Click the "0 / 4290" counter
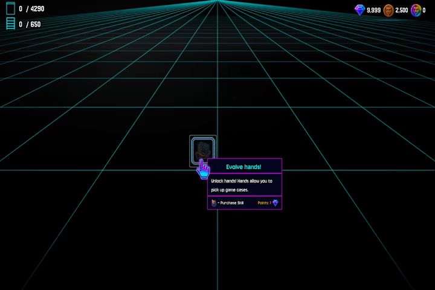This screenshot has height=290, width=435. (31, 9)
